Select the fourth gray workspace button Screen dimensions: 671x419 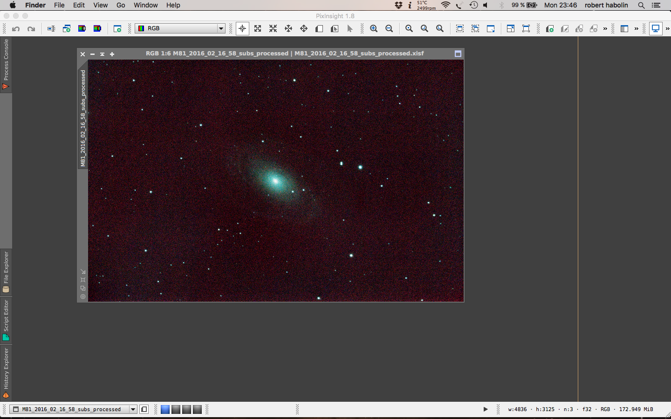(197, 409)
